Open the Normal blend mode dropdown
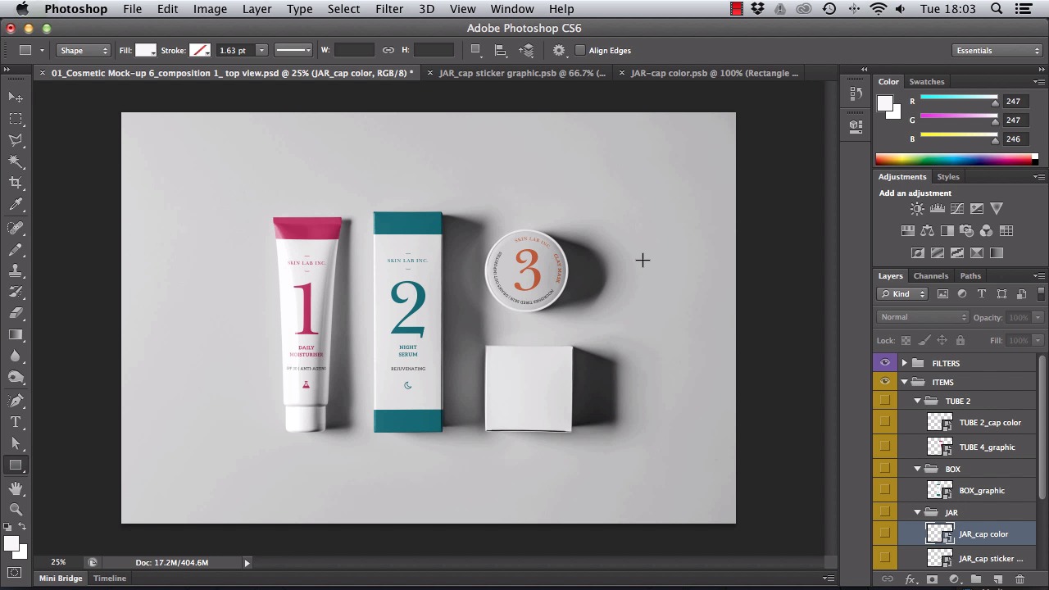1049x590 pixels. click(923, 317)
